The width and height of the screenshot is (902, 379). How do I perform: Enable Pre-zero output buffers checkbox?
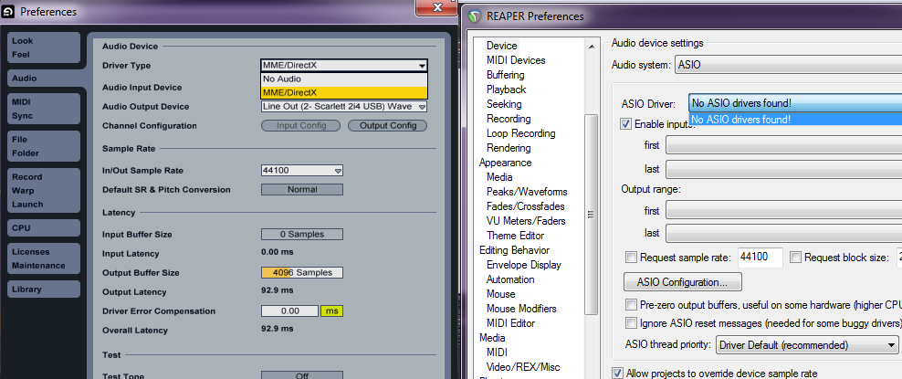[631, 304]
